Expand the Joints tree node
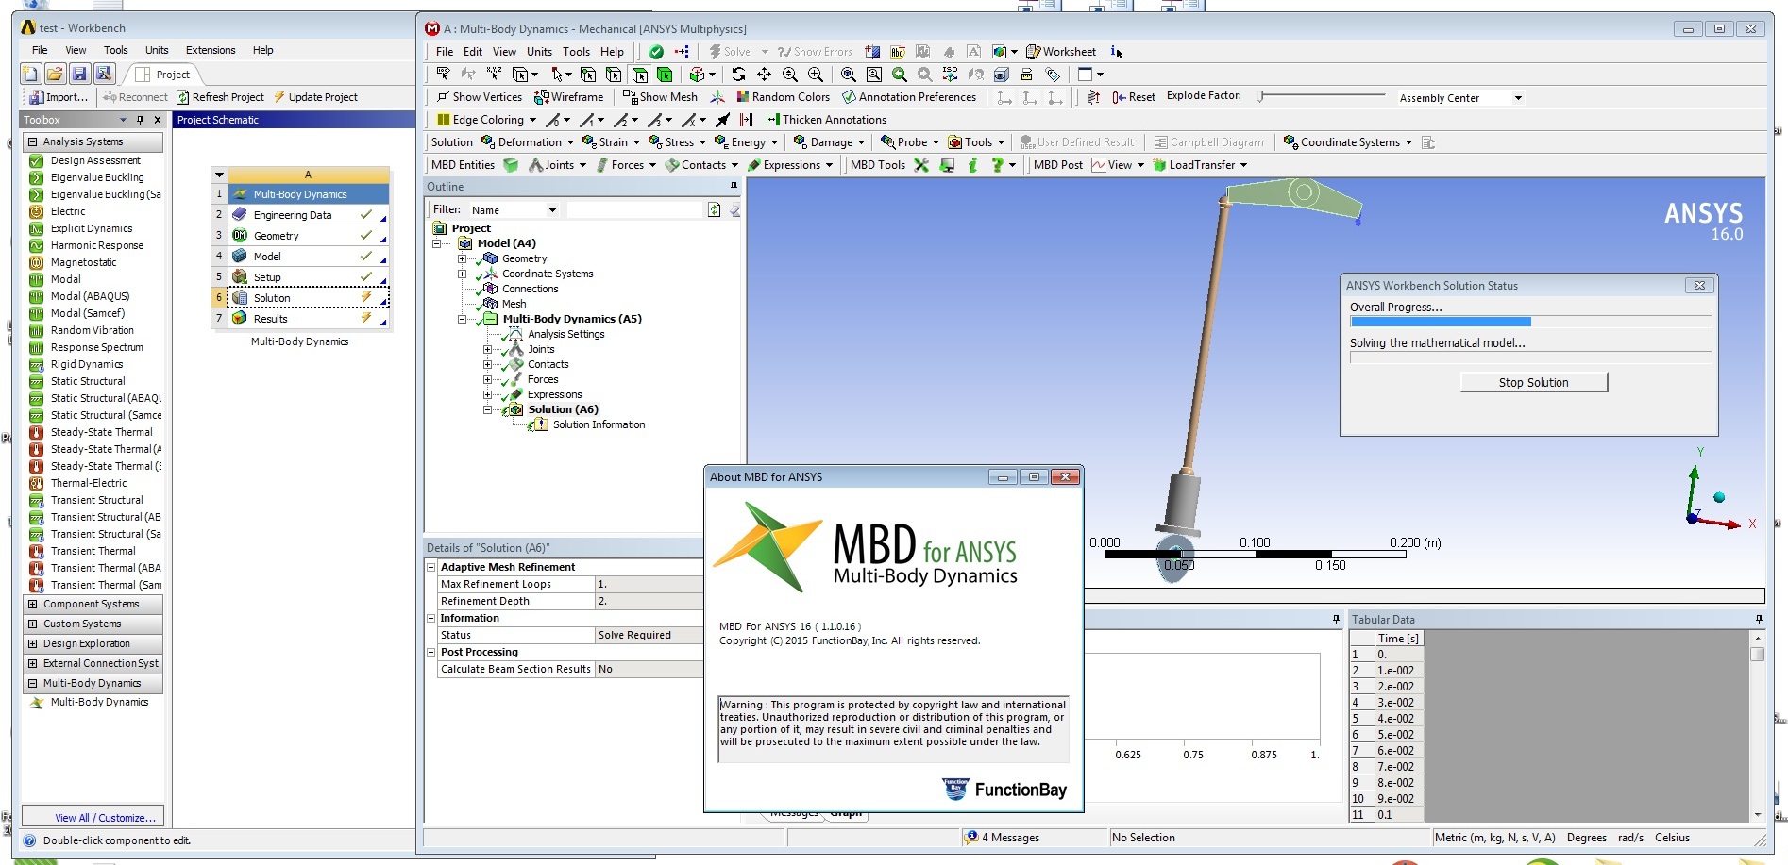Image resolution: width=1788 pixels, height=865 pixels. pos(488,349)
